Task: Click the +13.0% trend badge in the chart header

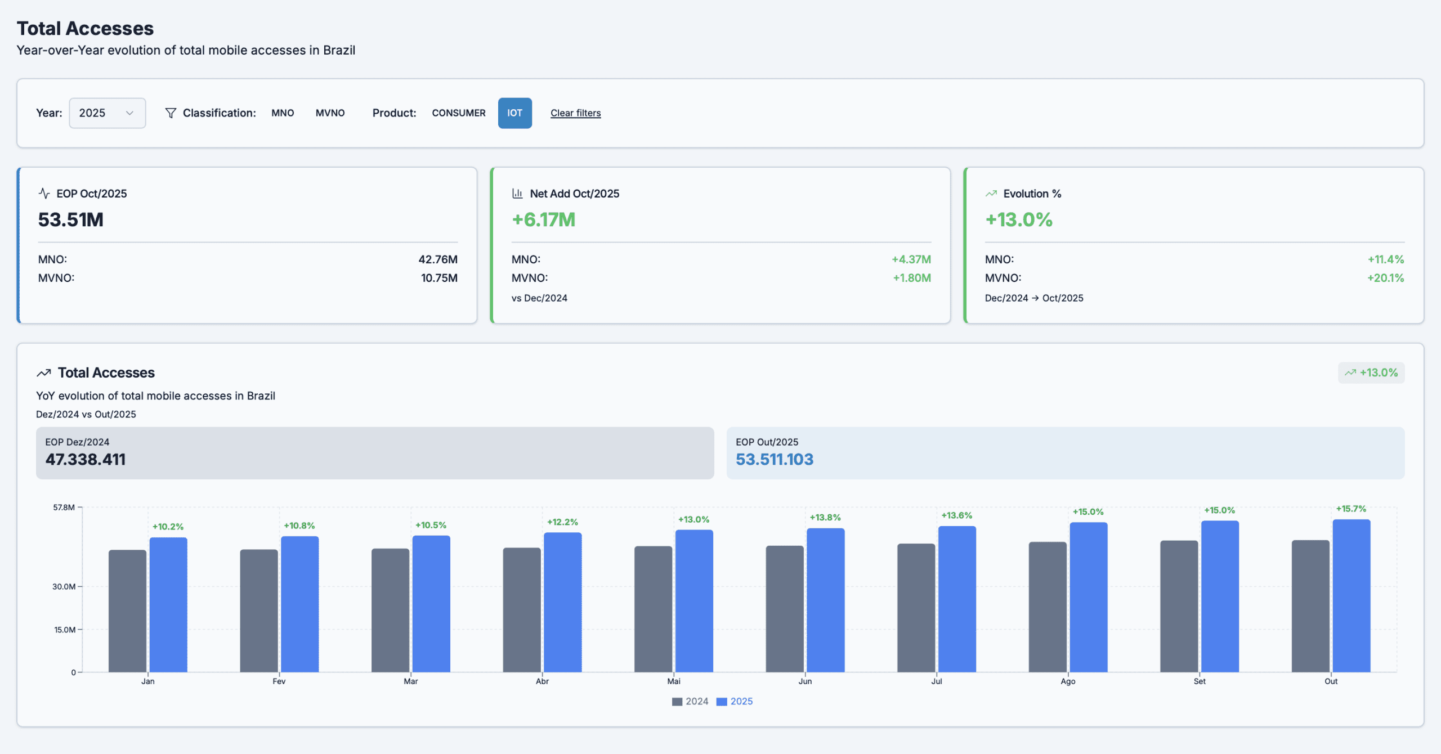Action: point(1371,372)
